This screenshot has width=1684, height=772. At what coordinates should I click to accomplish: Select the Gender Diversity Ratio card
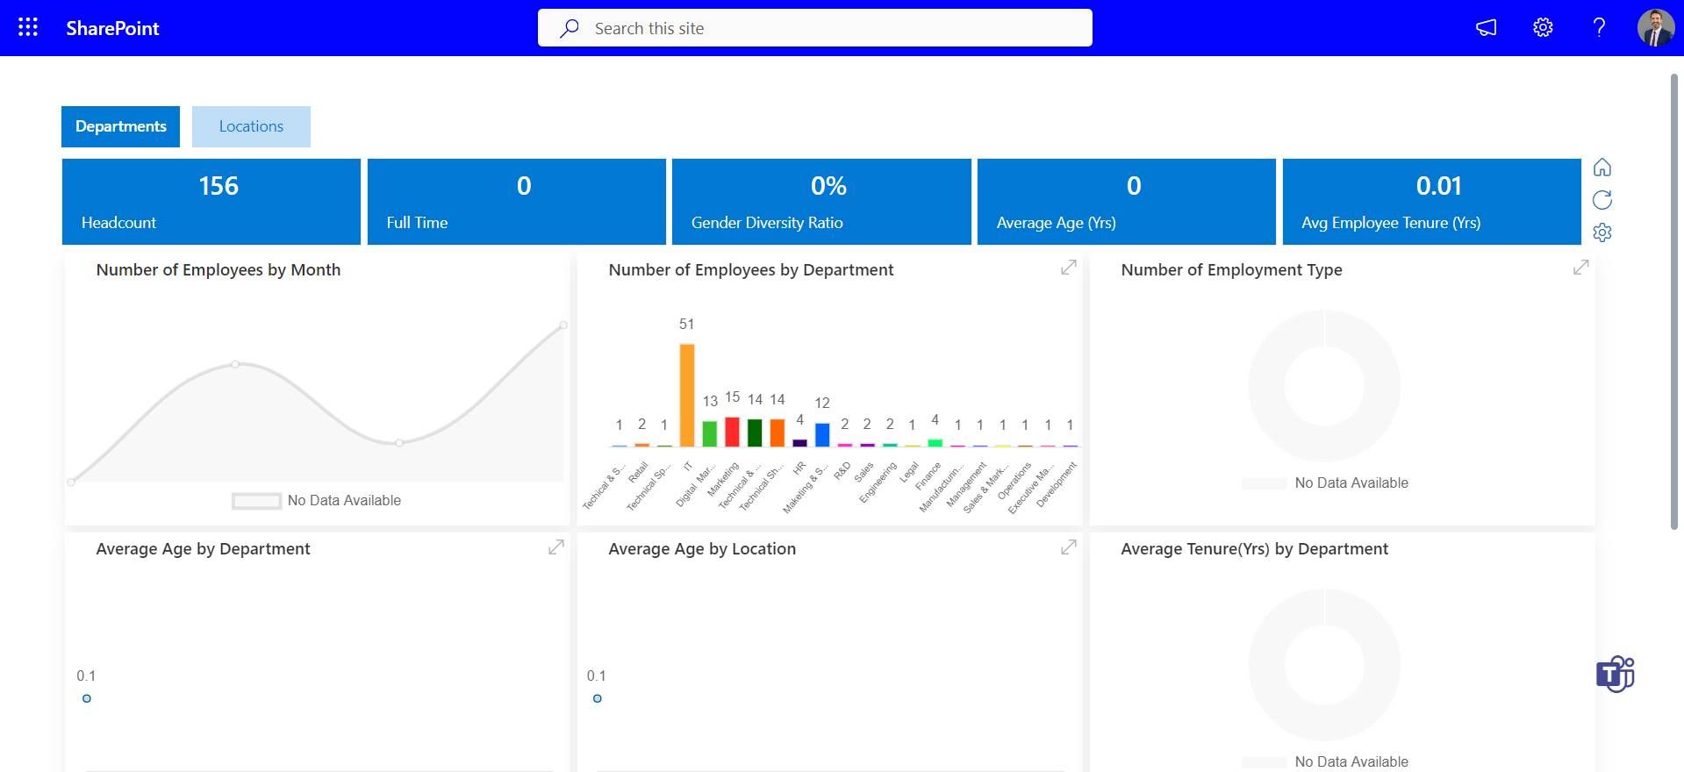click(x=821, y=202)
